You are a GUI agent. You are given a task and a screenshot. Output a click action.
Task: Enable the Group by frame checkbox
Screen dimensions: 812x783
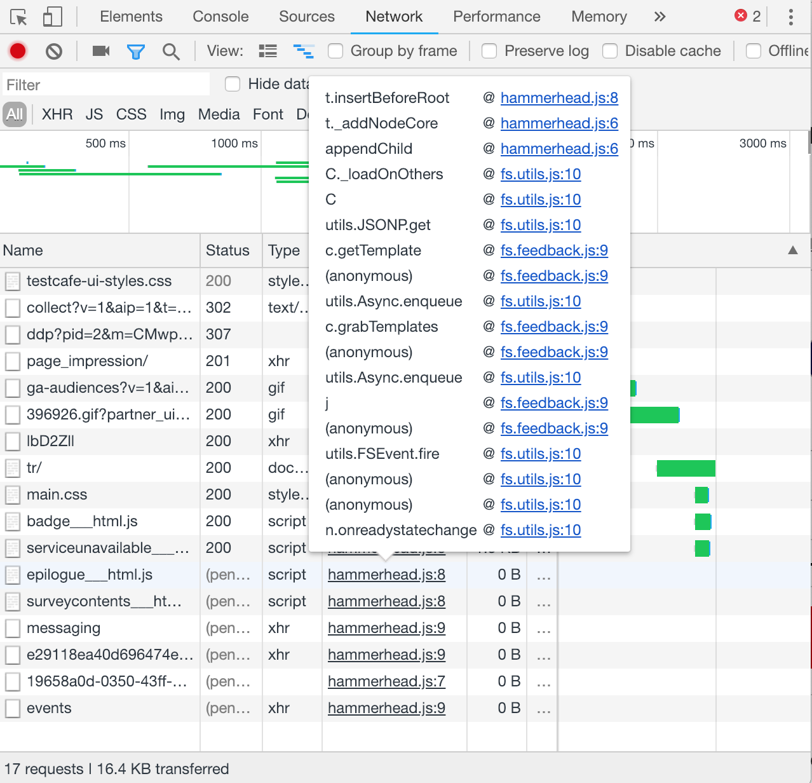tap(335, 51)
